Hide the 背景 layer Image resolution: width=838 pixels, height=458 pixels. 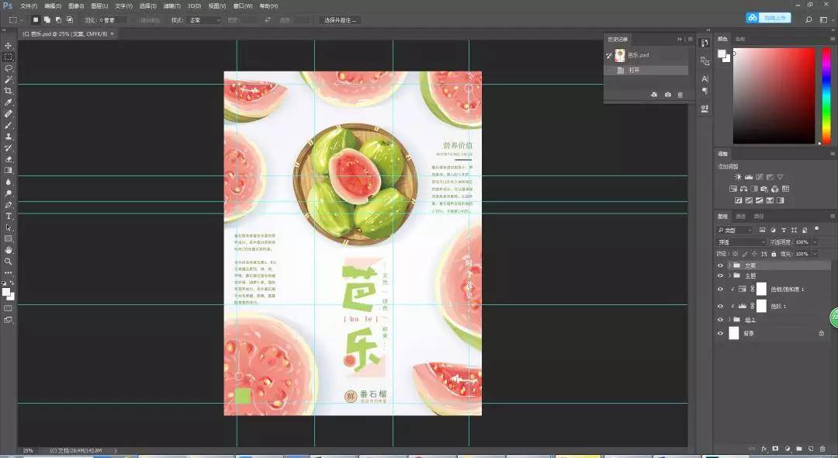[x=720, y=334]
